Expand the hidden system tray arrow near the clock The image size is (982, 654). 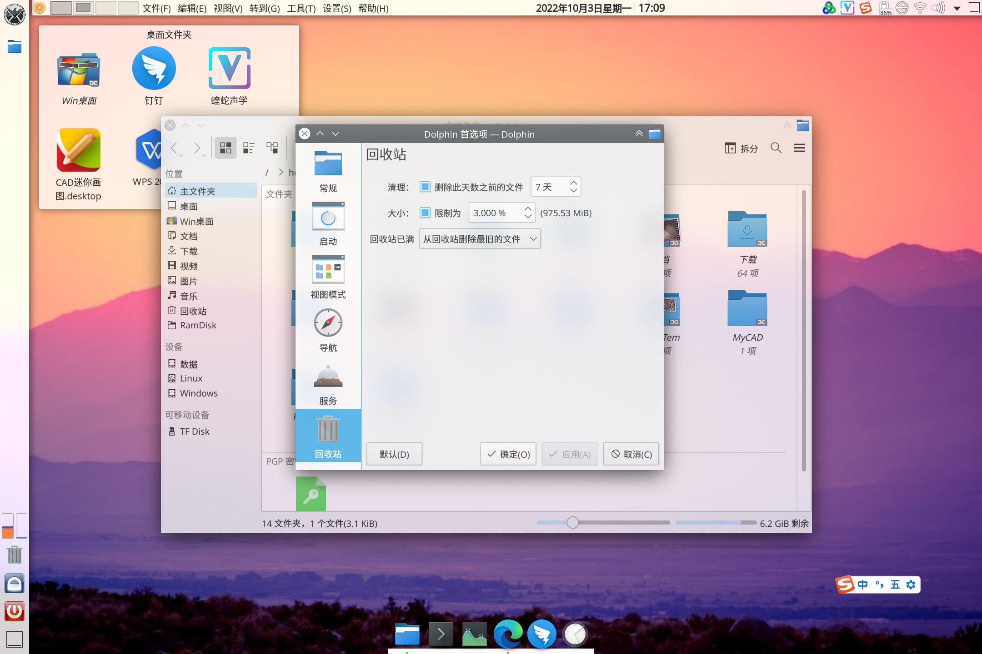click(956, 8)
